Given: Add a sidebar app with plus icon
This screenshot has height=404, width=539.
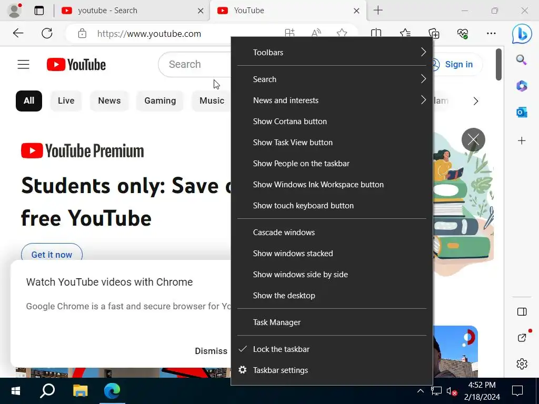Looking at the screenshot, I should 522,140.
